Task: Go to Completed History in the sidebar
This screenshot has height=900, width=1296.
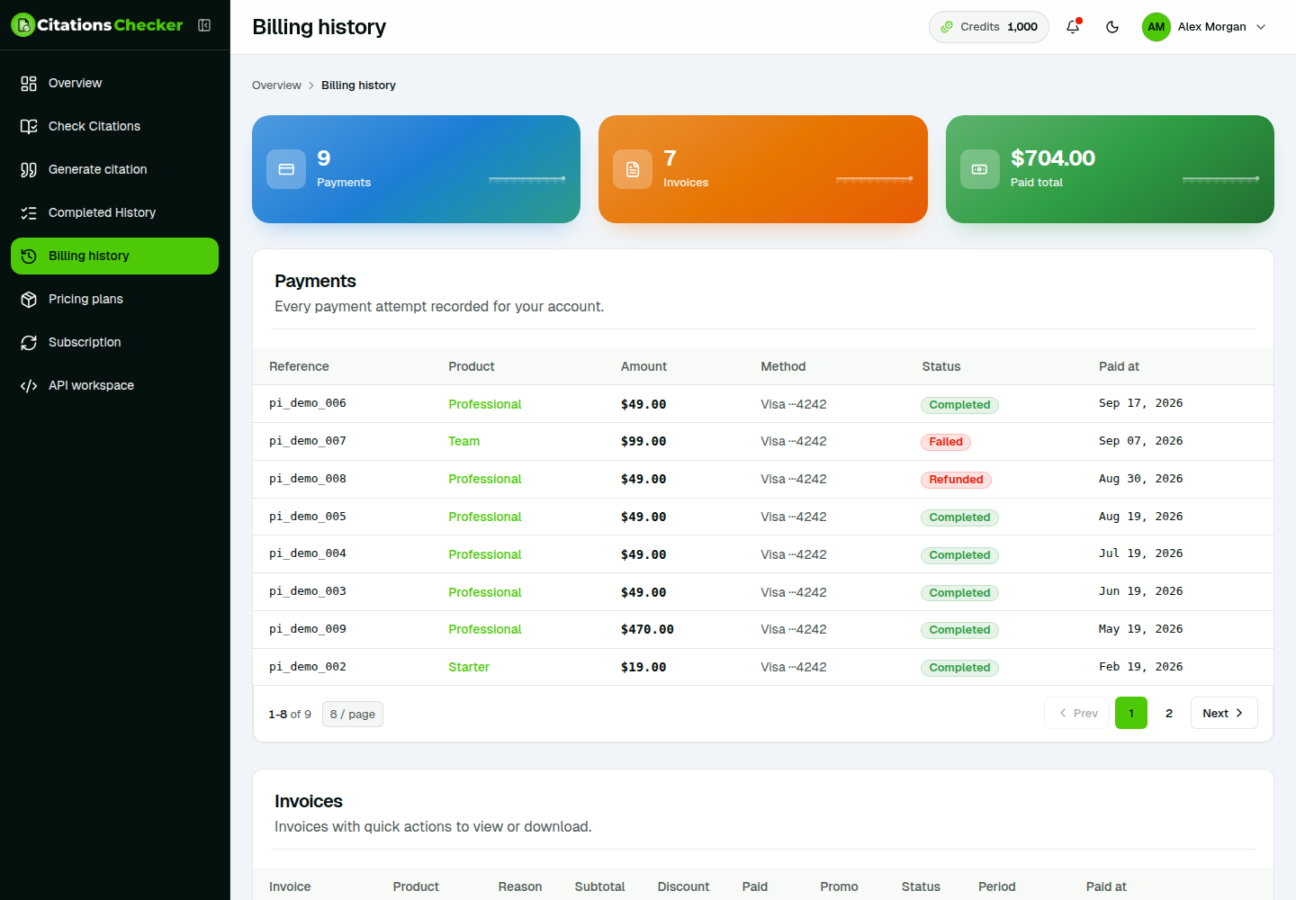Action: click(114, 212)
